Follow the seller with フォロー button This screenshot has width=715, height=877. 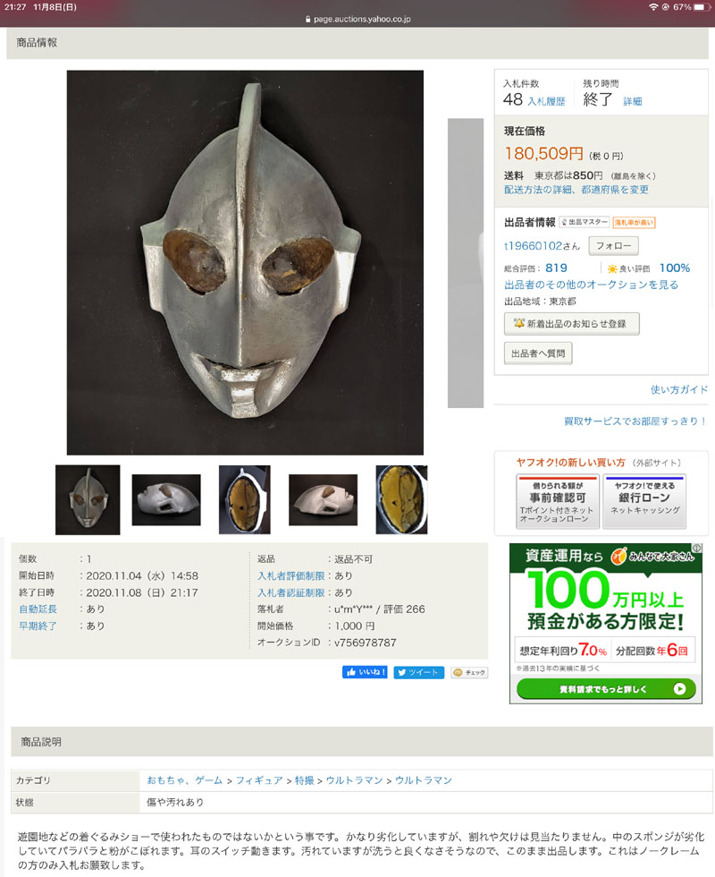(613, 245)
